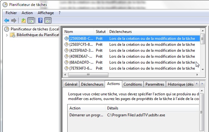Click clock icon of task {7E7934F3-6...
This screenshot has height=132, width=209.
(x=66, y=68)
